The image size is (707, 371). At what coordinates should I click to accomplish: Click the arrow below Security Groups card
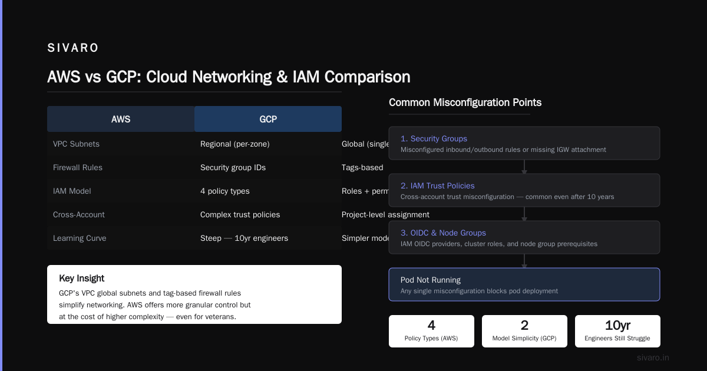pyautogui.click(x=524, y=167)
